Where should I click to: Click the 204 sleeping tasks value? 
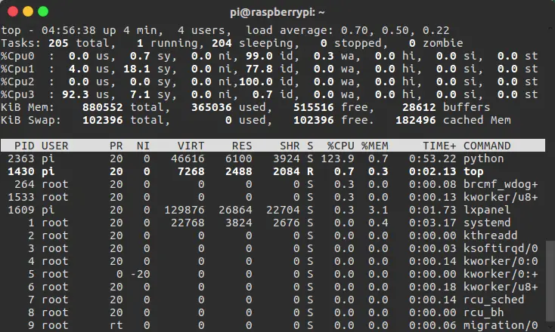tap(222, 43)
